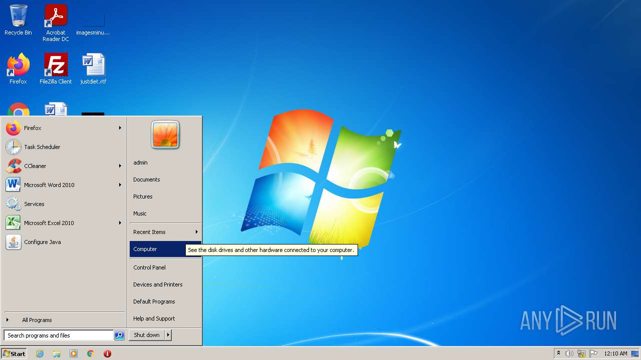Click the taskbar clock showing 12:10 AM

(615, 353)
